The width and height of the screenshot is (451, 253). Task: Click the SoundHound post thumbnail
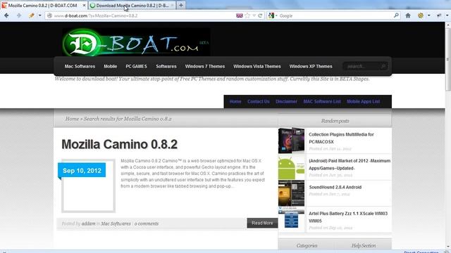pos(291,194)
